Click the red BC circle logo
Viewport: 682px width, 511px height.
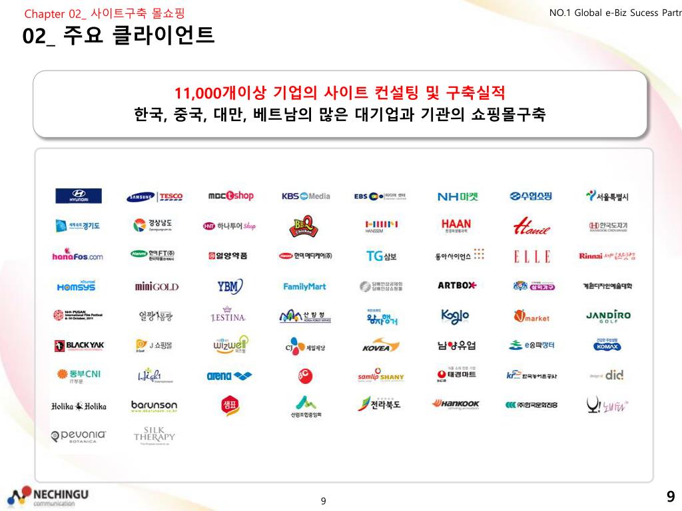pyautogui.click(x=305, y=376)
